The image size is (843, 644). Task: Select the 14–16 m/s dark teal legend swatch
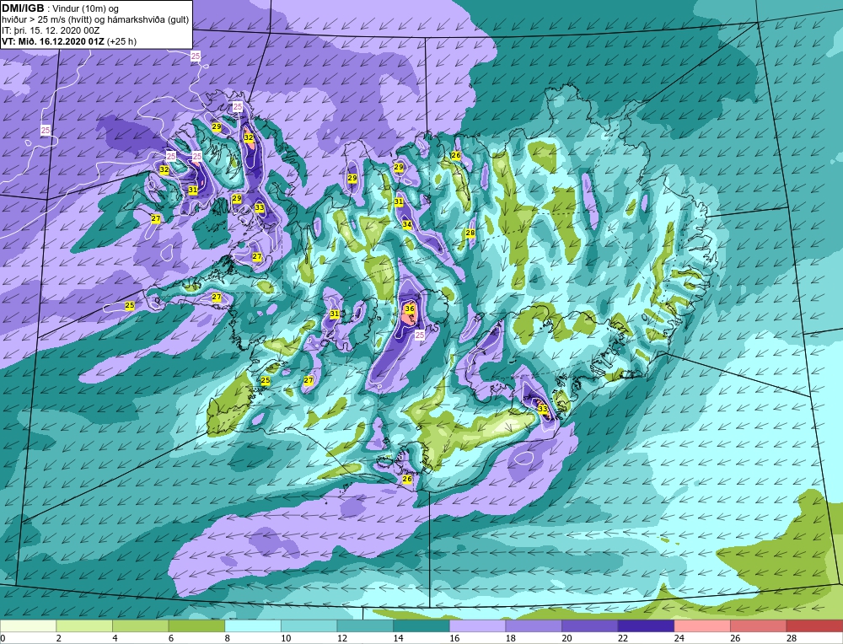click(421, 625)
